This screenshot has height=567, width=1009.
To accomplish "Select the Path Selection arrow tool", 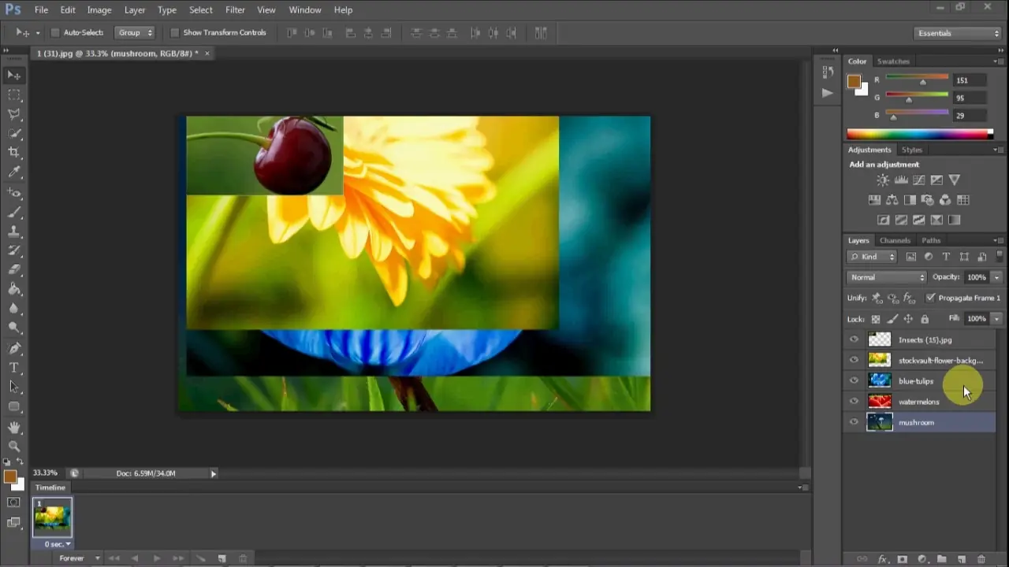I will (x=14, y=387).
